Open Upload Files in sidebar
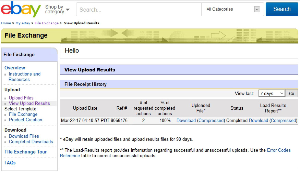300x176 pixels. click(21, 98)
